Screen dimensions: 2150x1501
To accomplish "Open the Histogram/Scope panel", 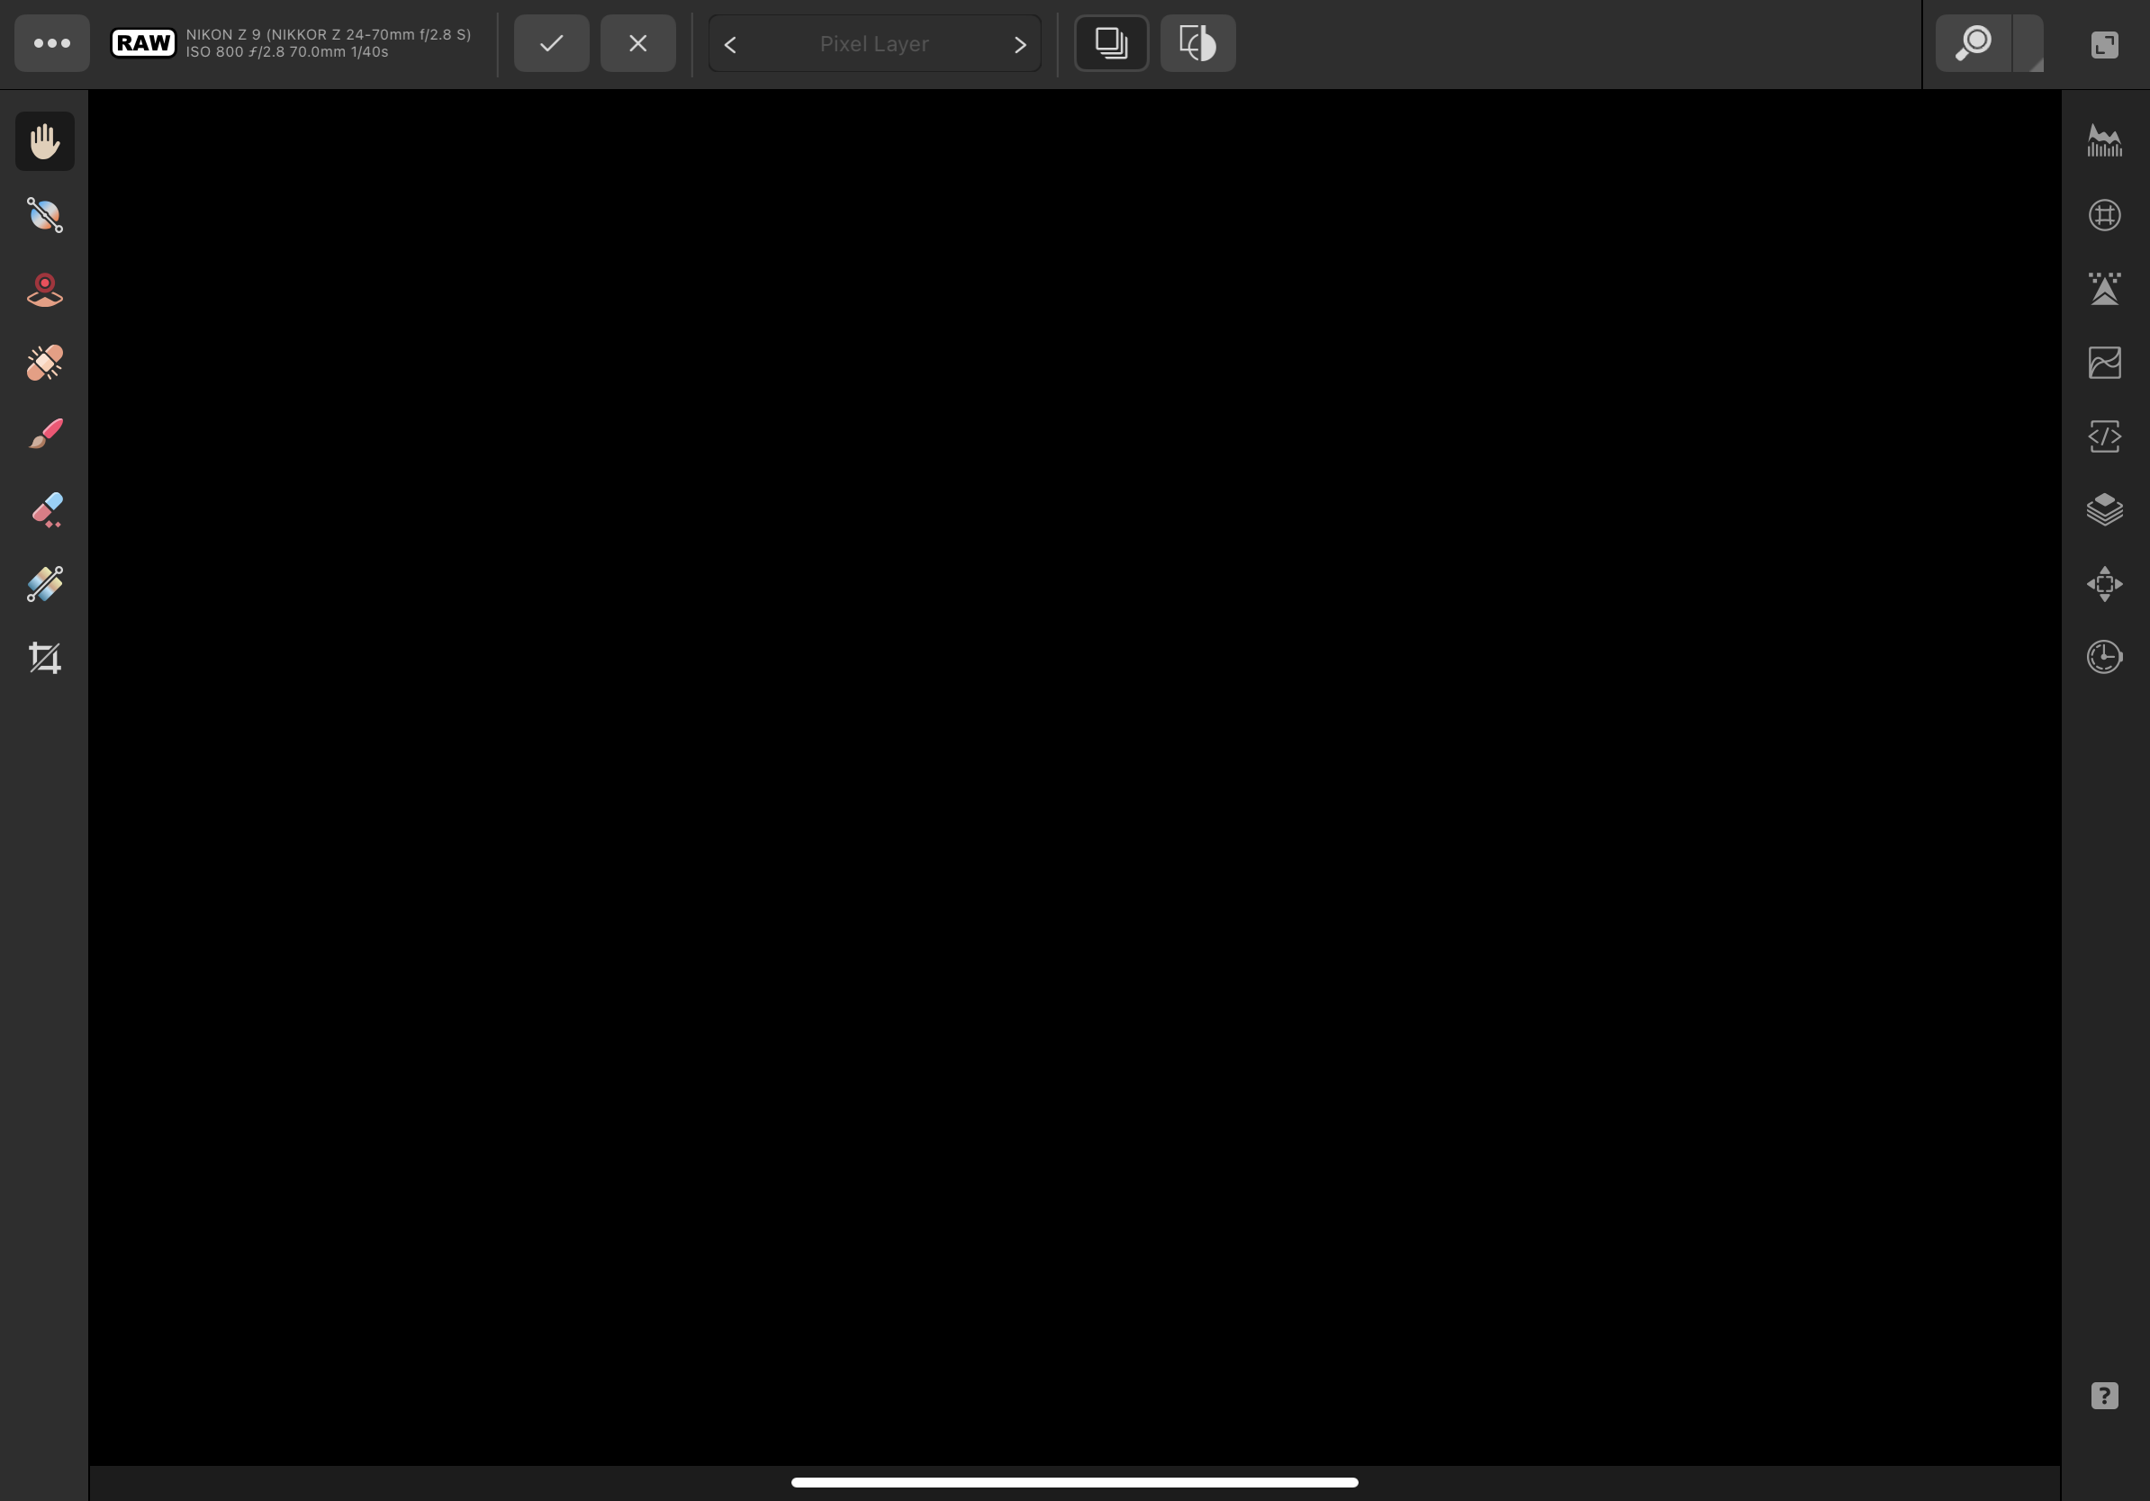I will tap(2104, 141).
